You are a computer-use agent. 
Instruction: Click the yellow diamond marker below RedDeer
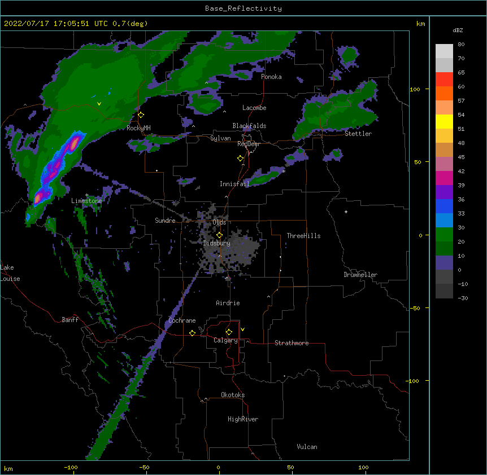pyautogui.click(x=241, y=158)
